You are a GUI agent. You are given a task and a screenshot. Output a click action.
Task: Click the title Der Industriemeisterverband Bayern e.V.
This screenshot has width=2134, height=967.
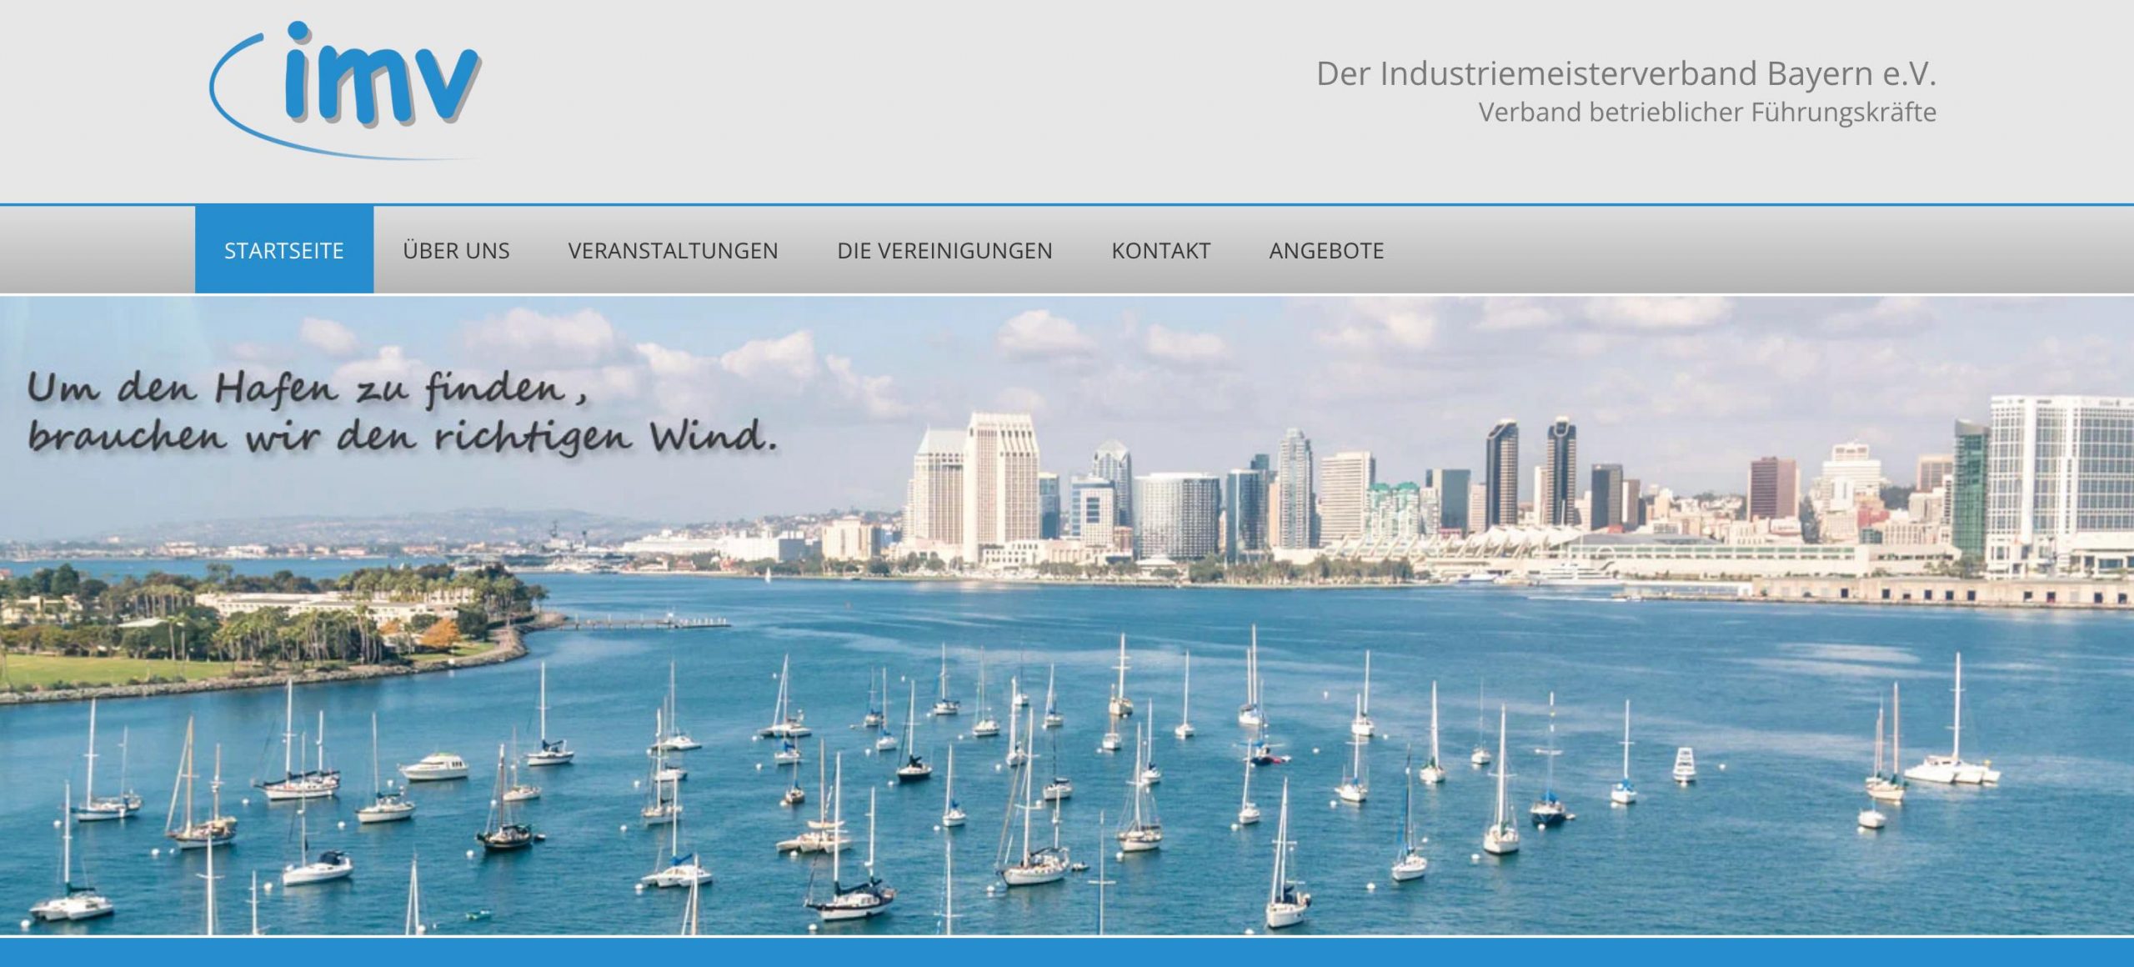1625,73
